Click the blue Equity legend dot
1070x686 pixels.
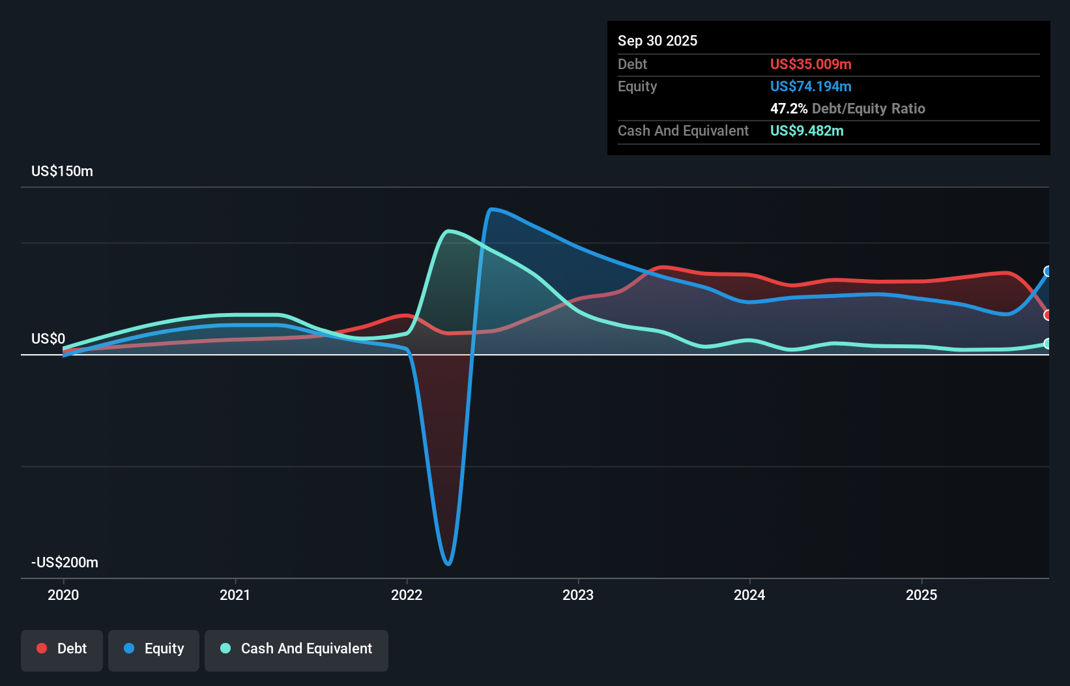coord(129,648)
